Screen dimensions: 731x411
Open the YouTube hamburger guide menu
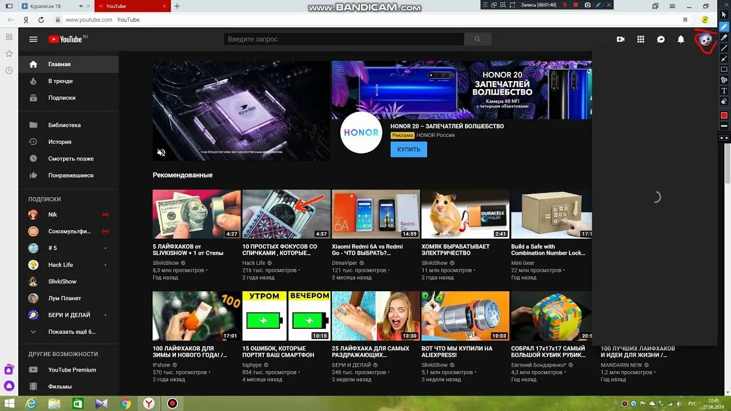33,39
